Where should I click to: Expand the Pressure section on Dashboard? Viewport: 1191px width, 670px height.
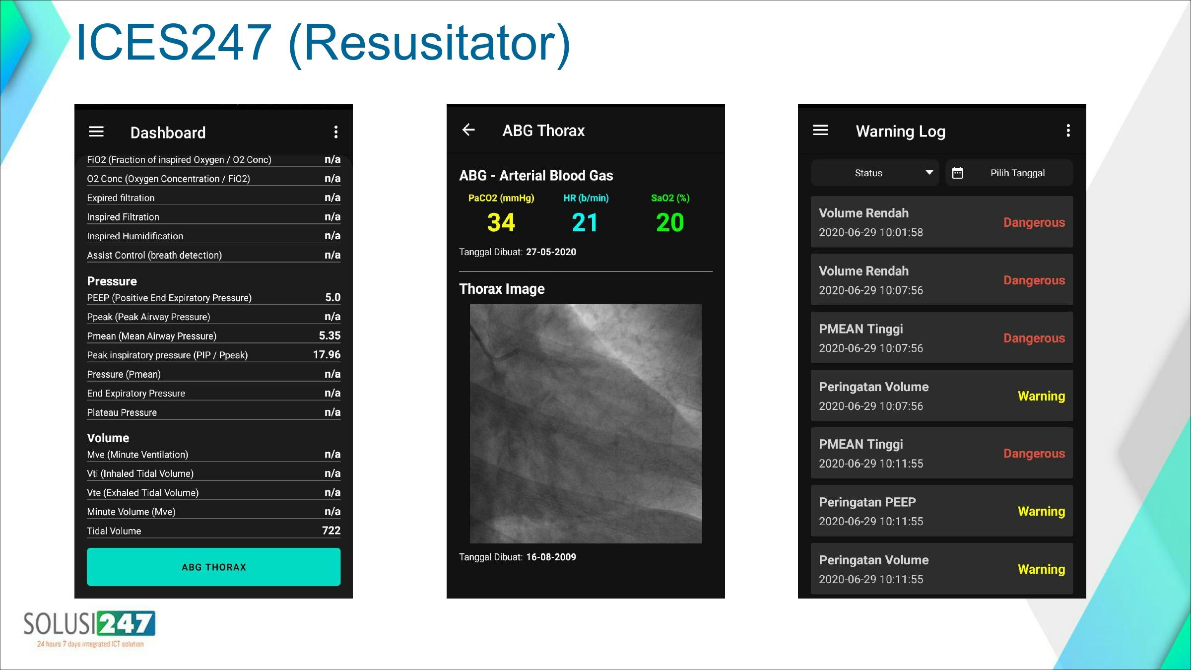112,281
